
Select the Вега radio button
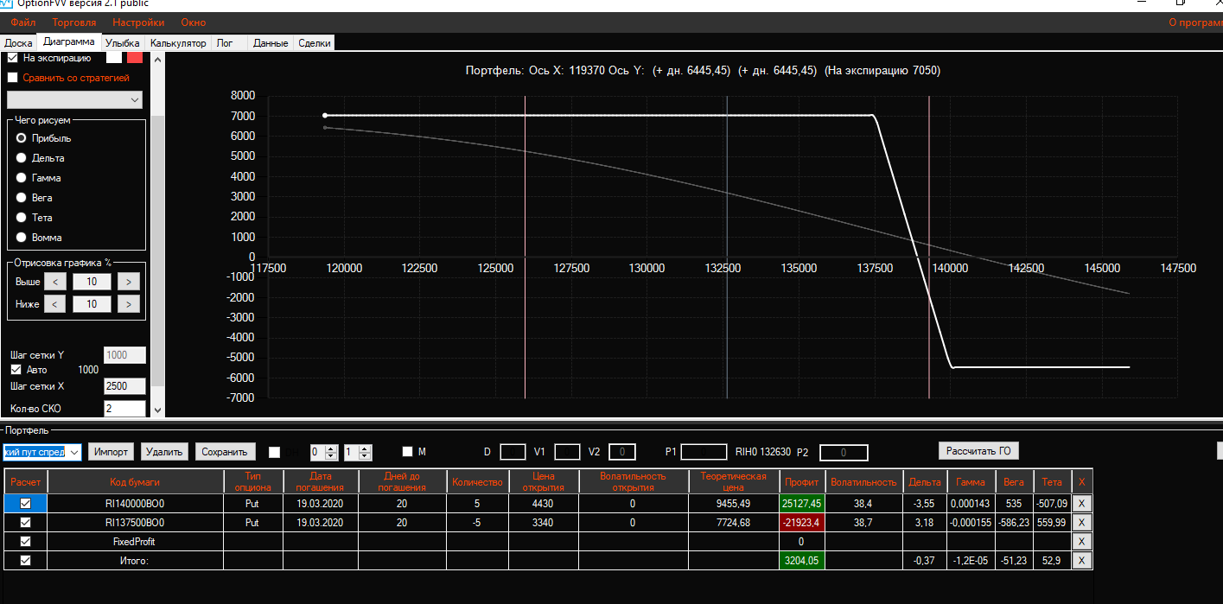tap(22, 198)
